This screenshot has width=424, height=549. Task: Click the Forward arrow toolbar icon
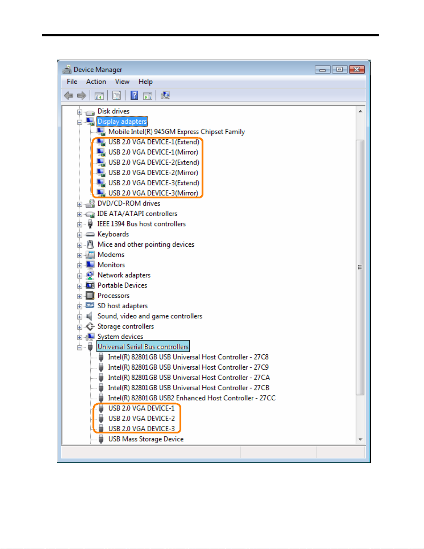pos(82,95)
